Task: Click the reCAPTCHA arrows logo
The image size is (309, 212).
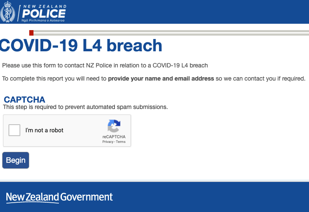Action: tap(114, 126)
